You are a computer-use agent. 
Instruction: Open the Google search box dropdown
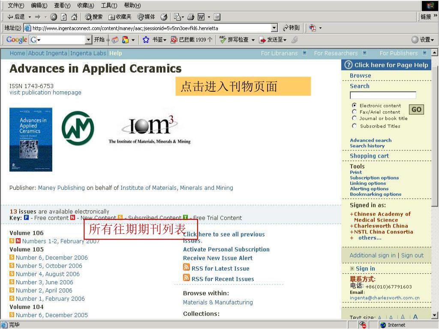pyautogui.click(x=88, y=40)
